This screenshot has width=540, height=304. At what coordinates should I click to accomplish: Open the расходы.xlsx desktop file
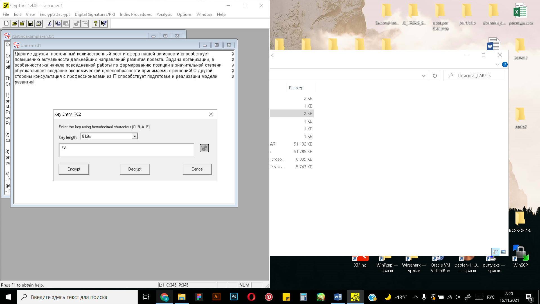[521, 14]
